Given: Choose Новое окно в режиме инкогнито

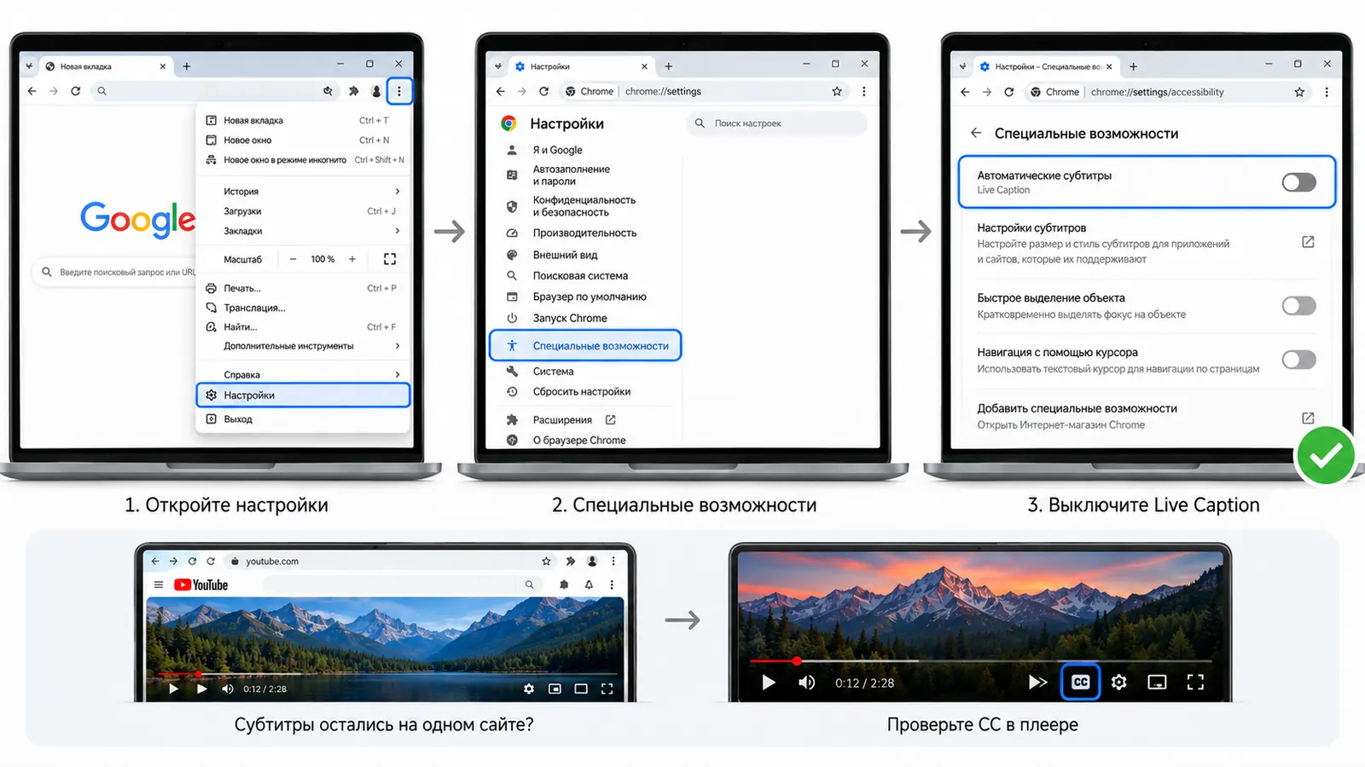Looking at the screenshot, I should click(x=305, y=160).
